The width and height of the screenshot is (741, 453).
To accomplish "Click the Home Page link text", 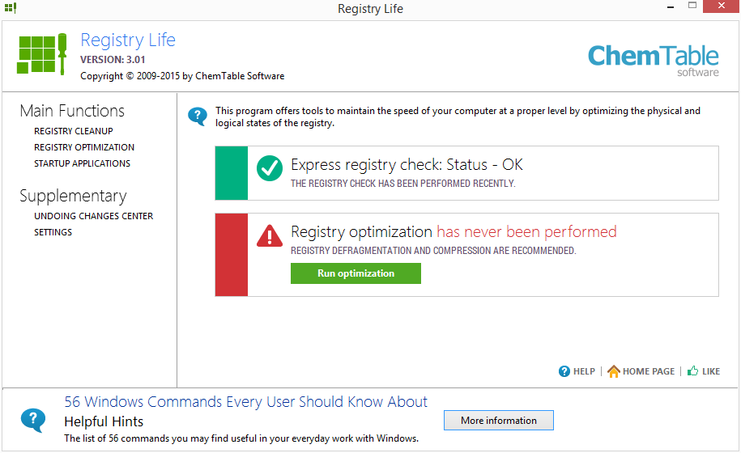I will coord(649,371).
